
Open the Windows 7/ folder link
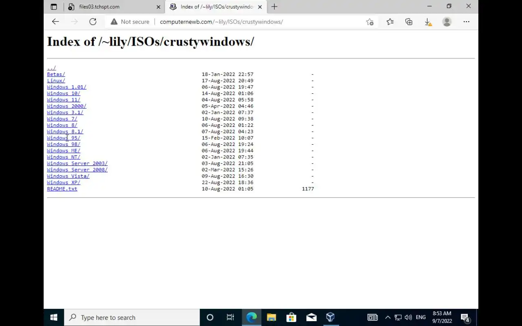coord(62,119)
